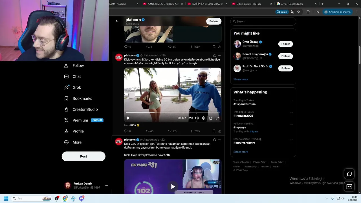361x203 pixels.
Task: Click the translate page icon
Action: point(292,12)
